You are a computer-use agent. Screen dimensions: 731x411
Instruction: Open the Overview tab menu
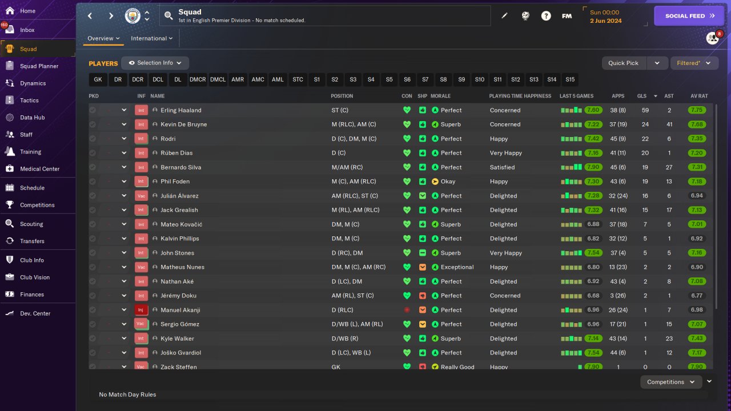[x=103, y=38]
